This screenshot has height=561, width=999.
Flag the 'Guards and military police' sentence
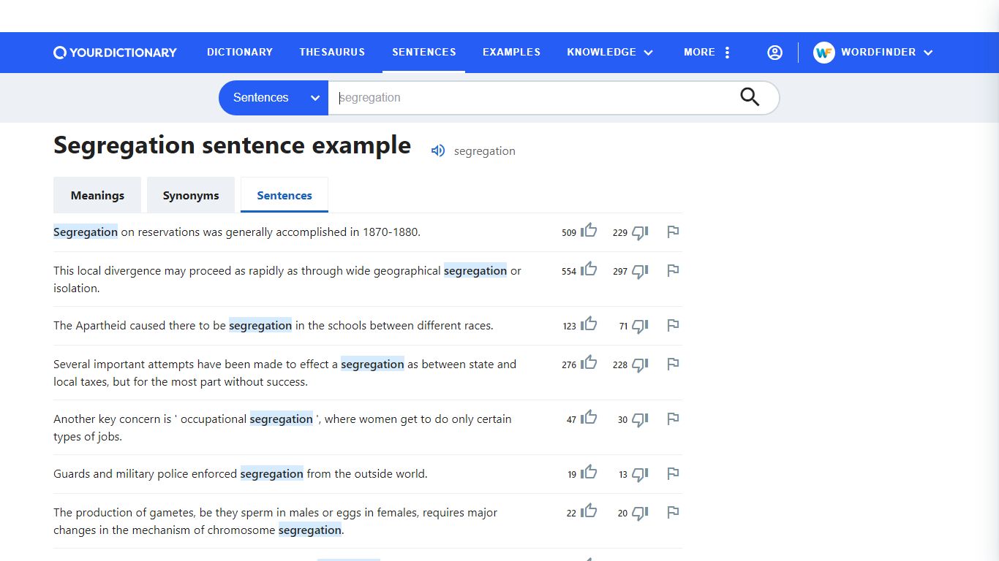click(x=673, y=474)
